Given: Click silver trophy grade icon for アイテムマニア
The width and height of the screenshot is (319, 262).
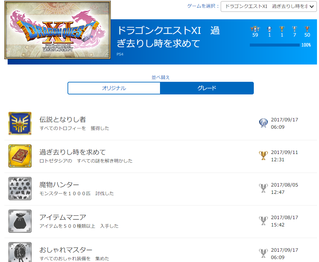Looking at the screenshot, I should [x=263, y=221].
